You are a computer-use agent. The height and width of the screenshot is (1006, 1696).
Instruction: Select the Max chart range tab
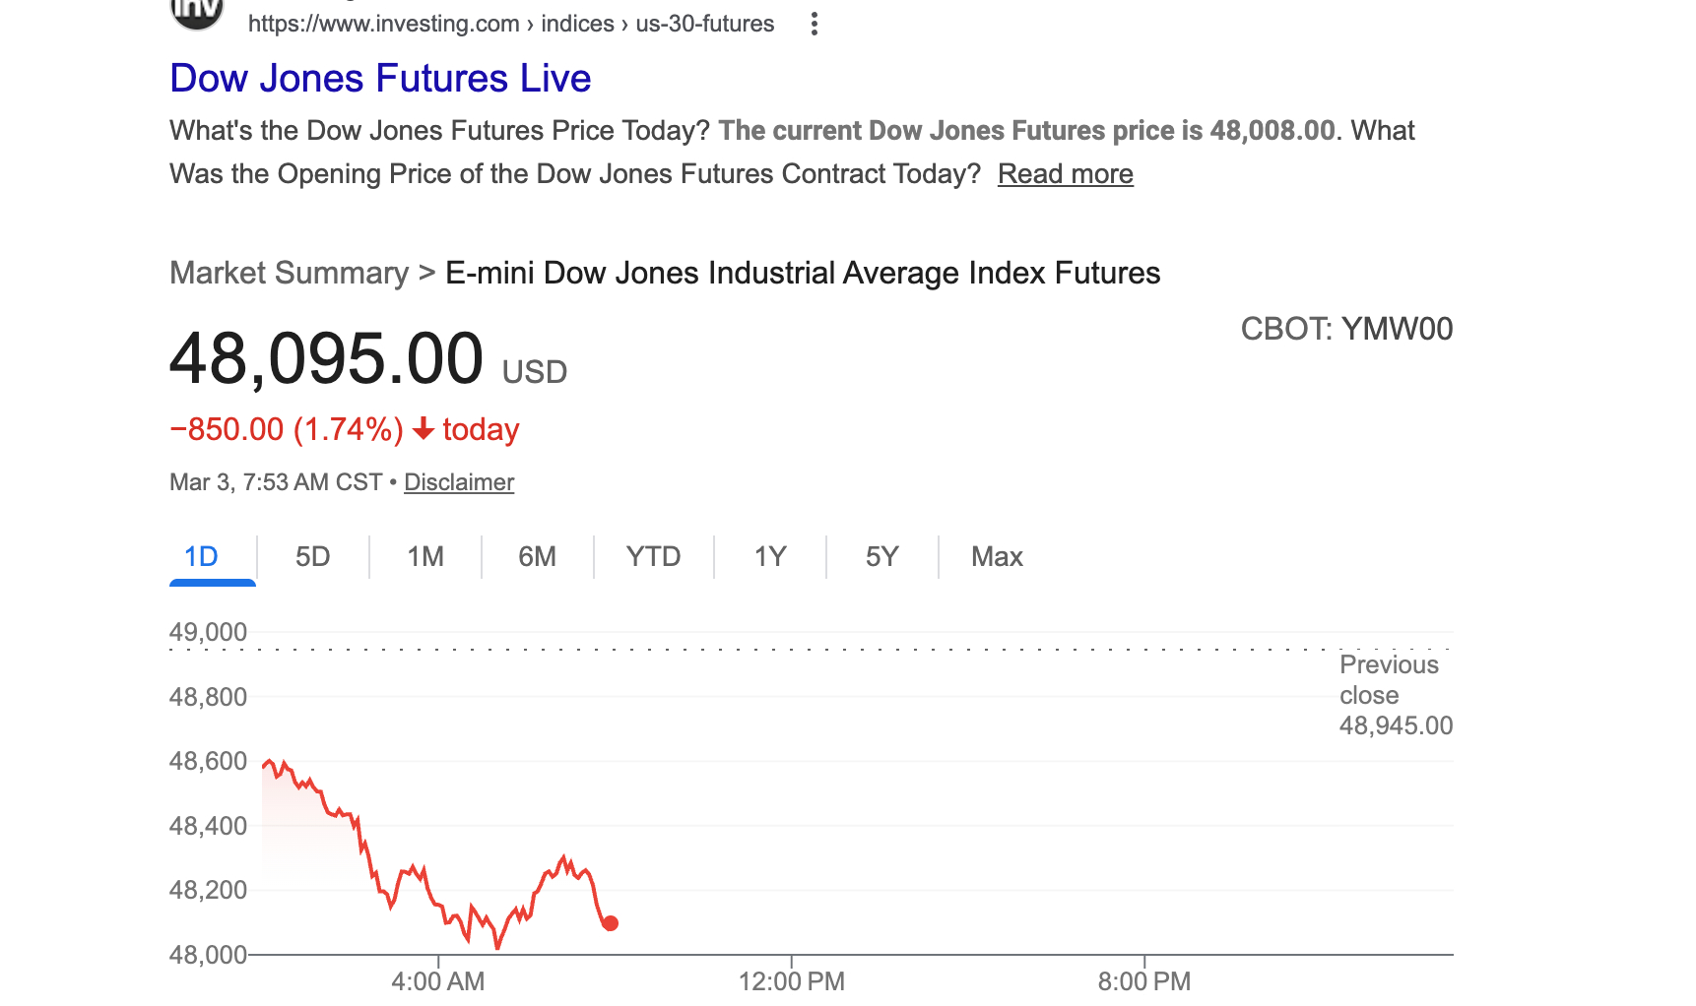[x=997, y=557]
